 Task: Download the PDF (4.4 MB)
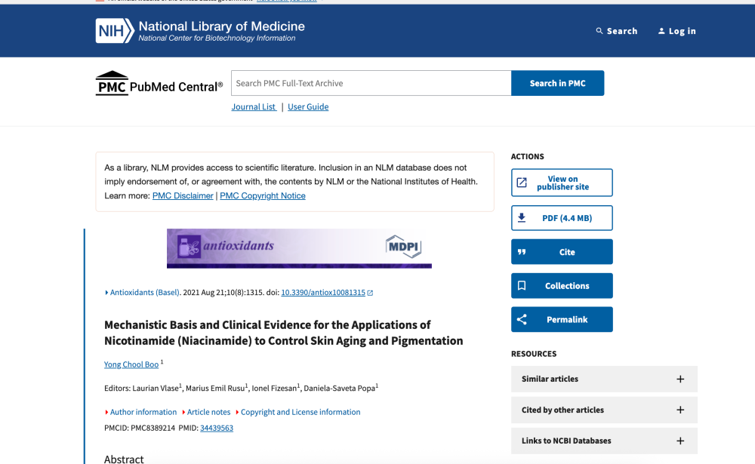[562, 218]
